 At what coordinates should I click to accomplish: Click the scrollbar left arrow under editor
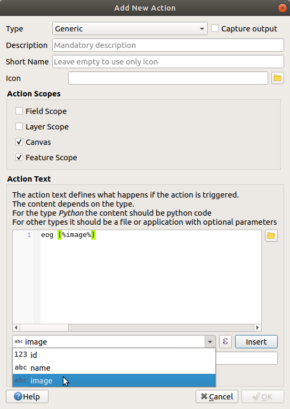(16, 328)
